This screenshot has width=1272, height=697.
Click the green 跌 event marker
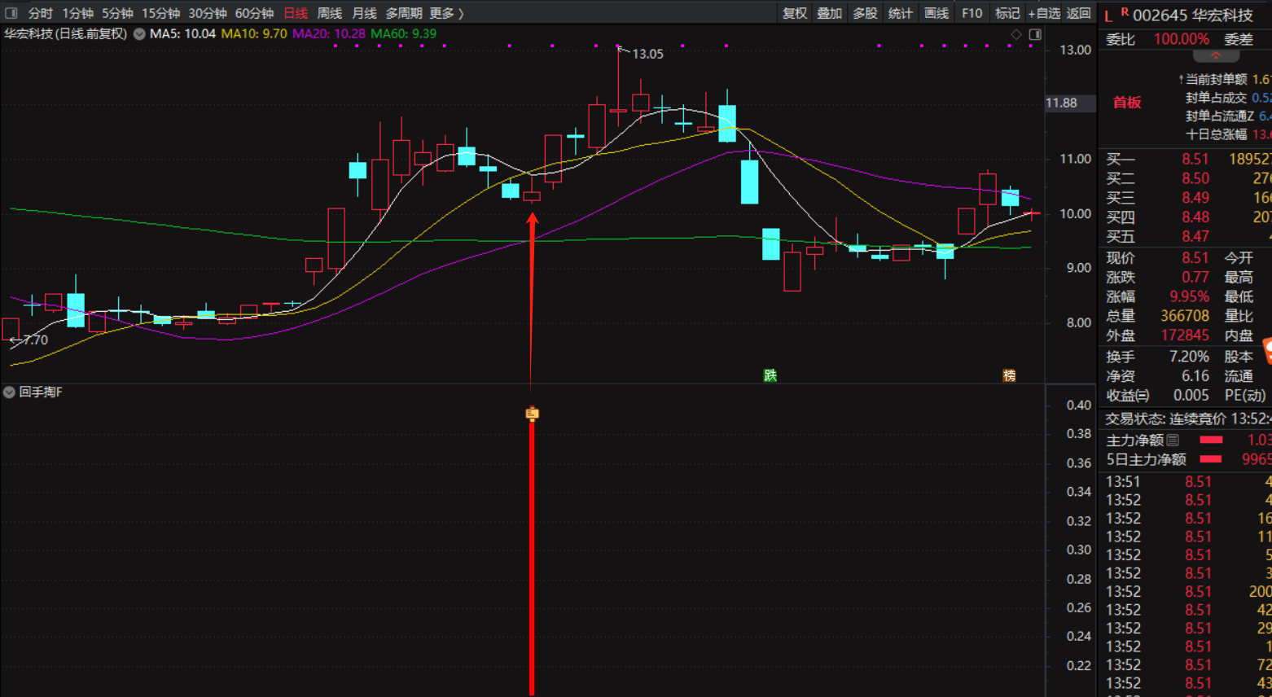point(770,375)
